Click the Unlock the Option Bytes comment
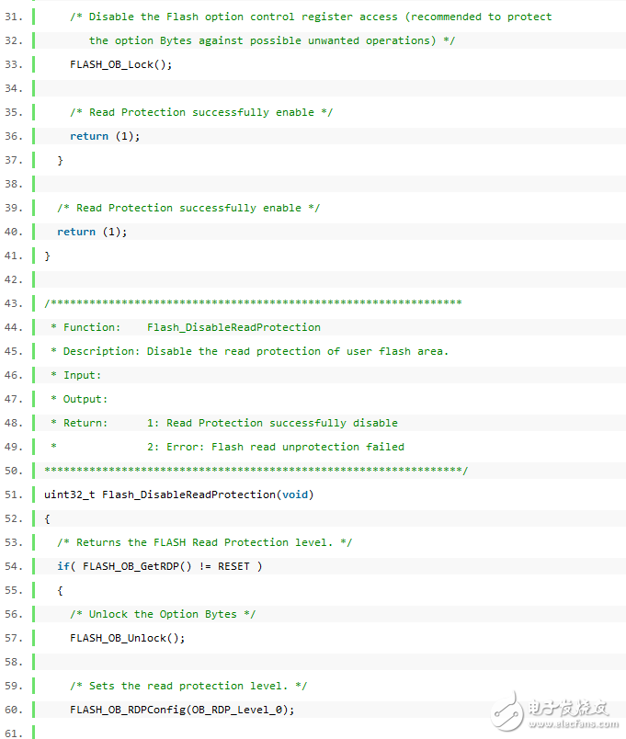Viewport: 626px width, 739px height. (172, 614)
